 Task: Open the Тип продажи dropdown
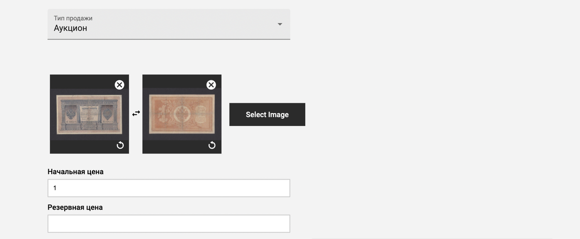click(x=169, y=24)
